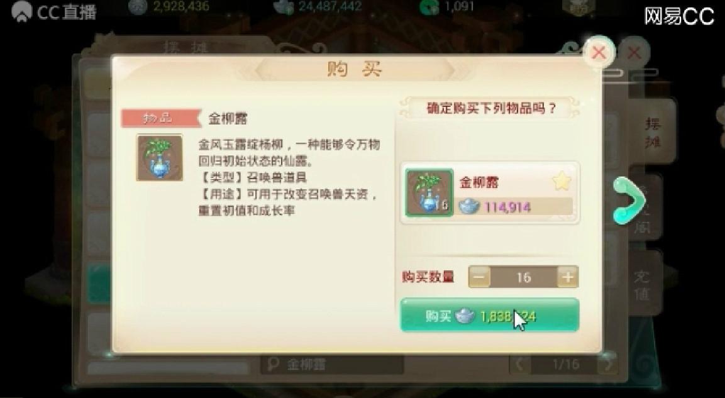Click the 金柳露 vase icon beside description
725x398 pixels.
tap(160, 158)
